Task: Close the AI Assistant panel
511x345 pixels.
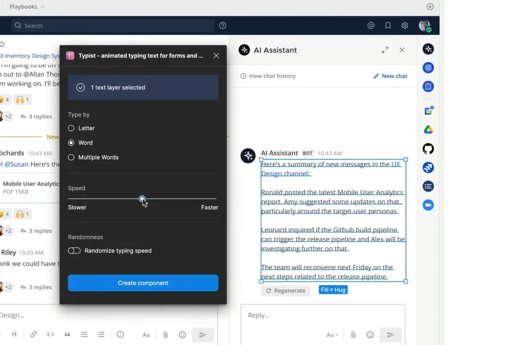Action: click(402, 50)
